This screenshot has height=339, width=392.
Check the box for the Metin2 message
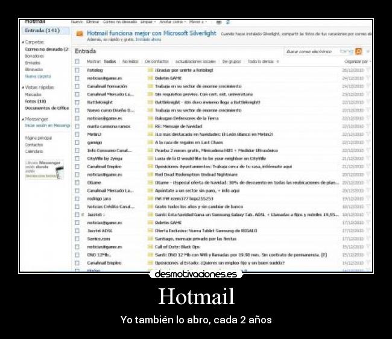[77, 135]
